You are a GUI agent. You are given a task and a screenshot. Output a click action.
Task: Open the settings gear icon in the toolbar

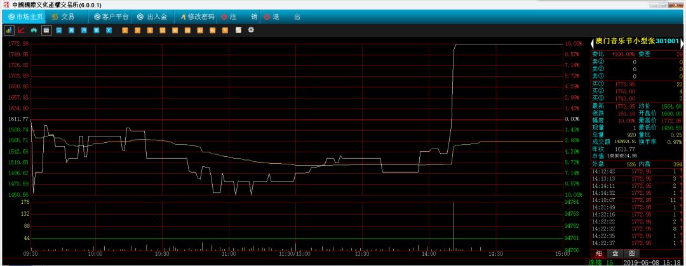(x=251, y=30)
